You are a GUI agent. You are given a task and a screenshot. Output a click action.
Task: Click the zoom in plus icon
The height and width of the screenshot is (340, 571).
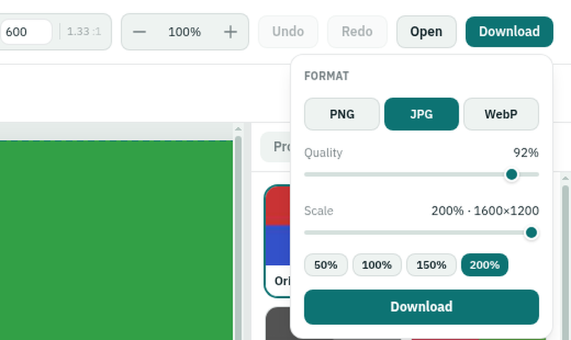[230, 32]
